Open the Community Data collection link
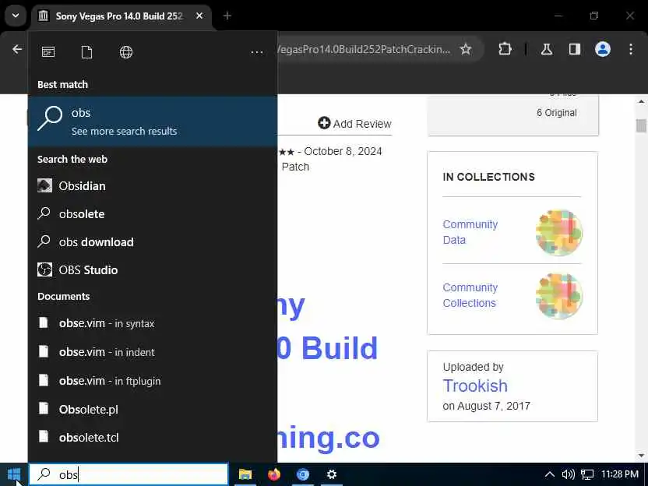The height and width of the screenshot is (486, 648). click(x=470, y=232)
